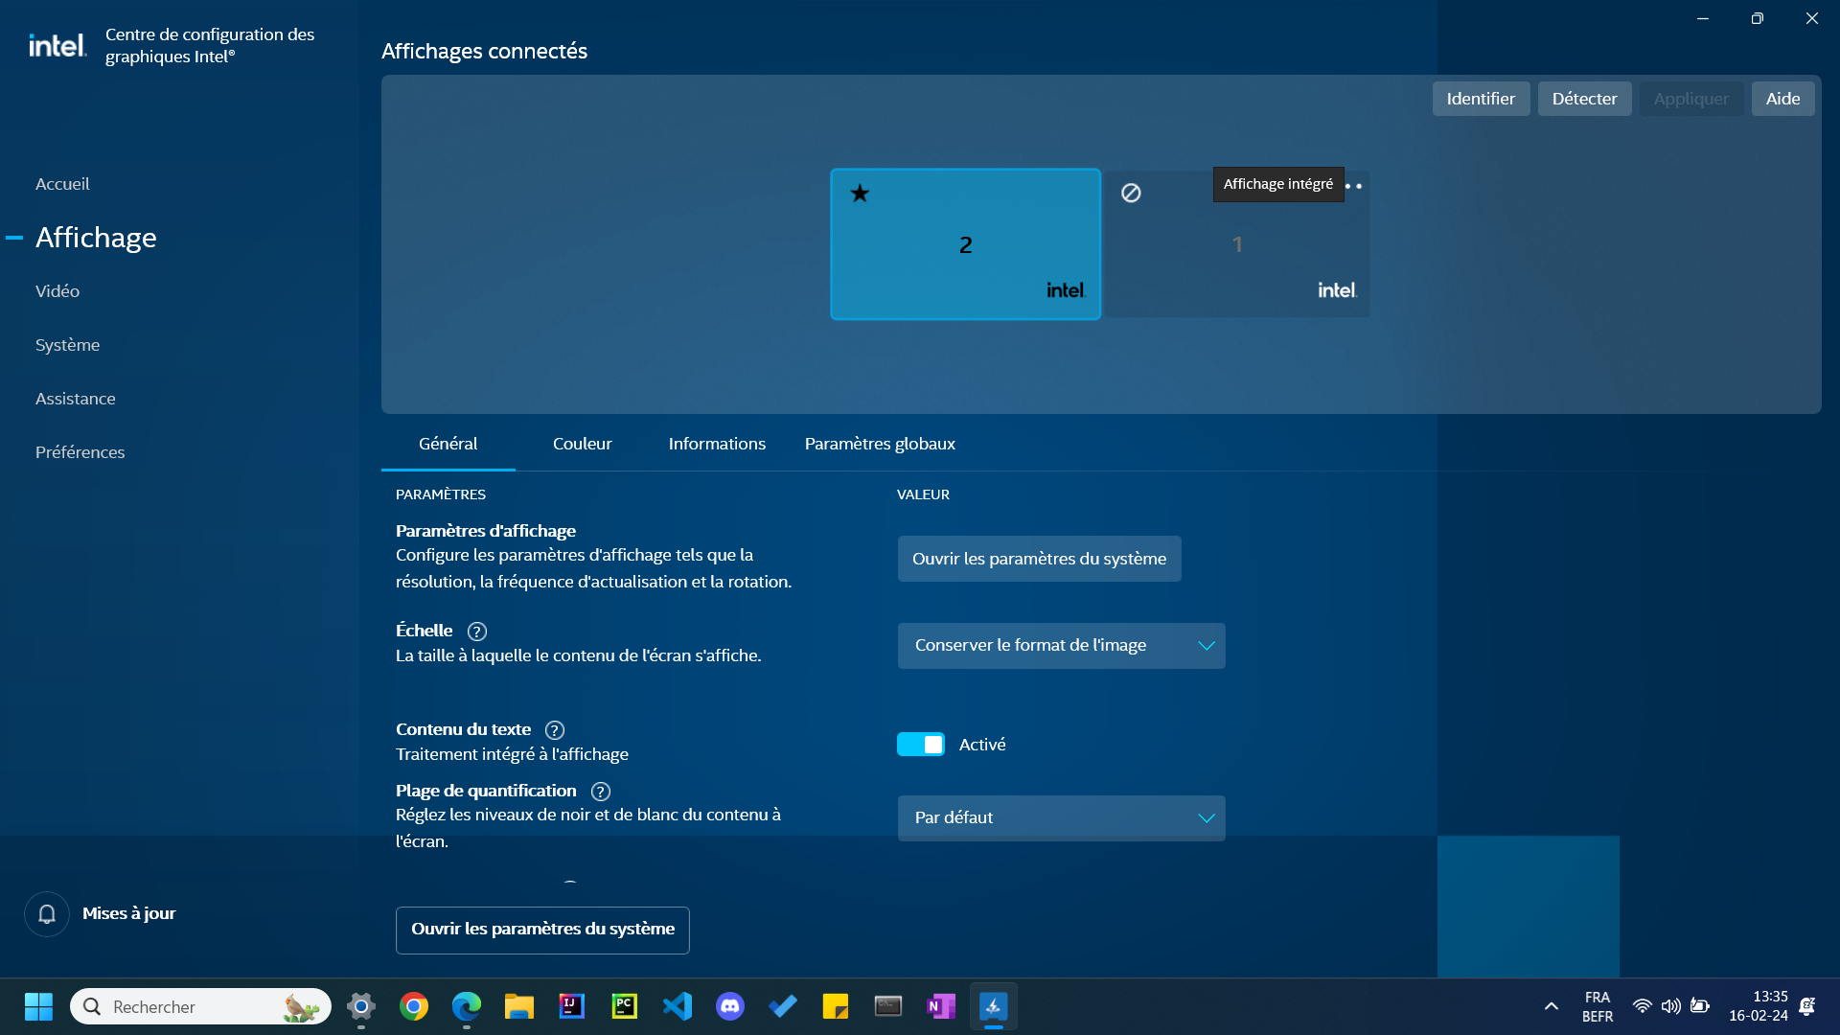Open Settings gear in taskbar
The image size is (1840, 1035).
(x=361, y=1006)
